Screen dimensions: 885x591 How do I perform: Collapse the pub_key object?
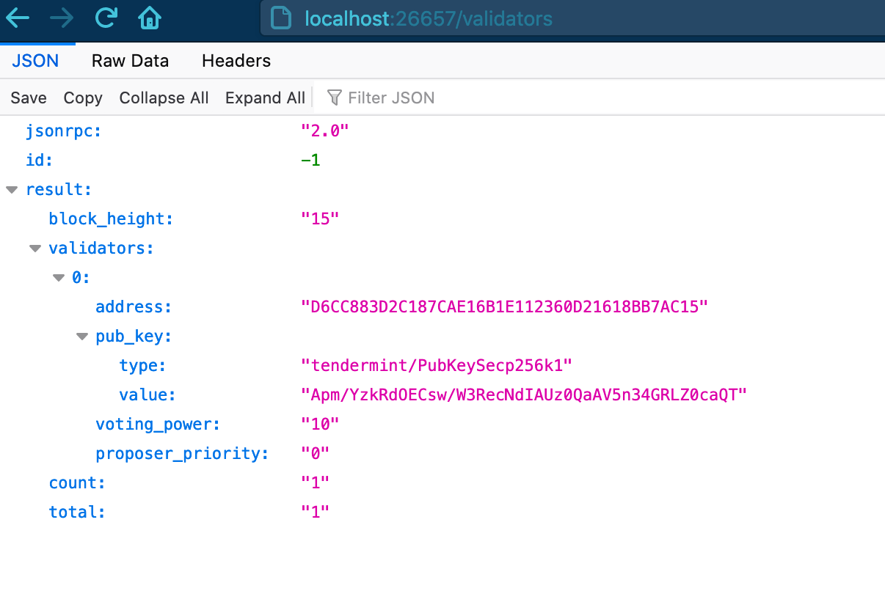pyautogui.click(x=81, y=336)
